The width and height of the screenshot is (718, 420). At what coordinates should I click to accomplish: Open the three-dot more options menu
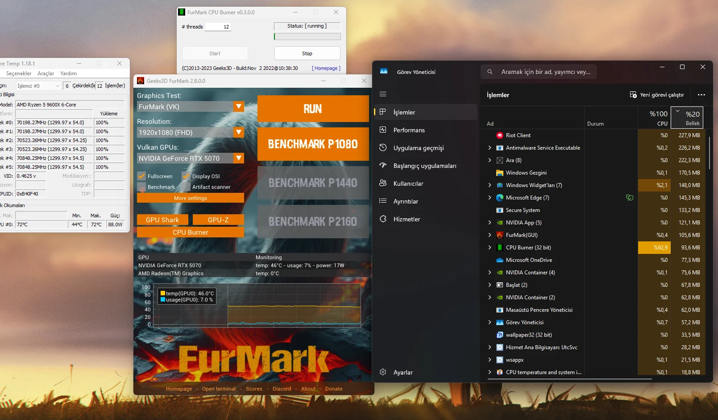coord(701,94)
